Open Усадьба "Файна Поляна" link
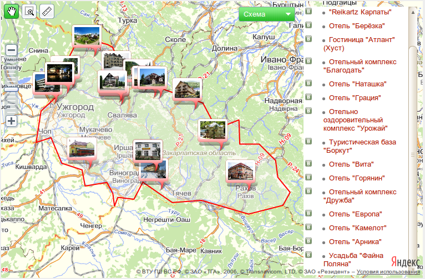This screenshot has height=279, width=425. point(353,260)
